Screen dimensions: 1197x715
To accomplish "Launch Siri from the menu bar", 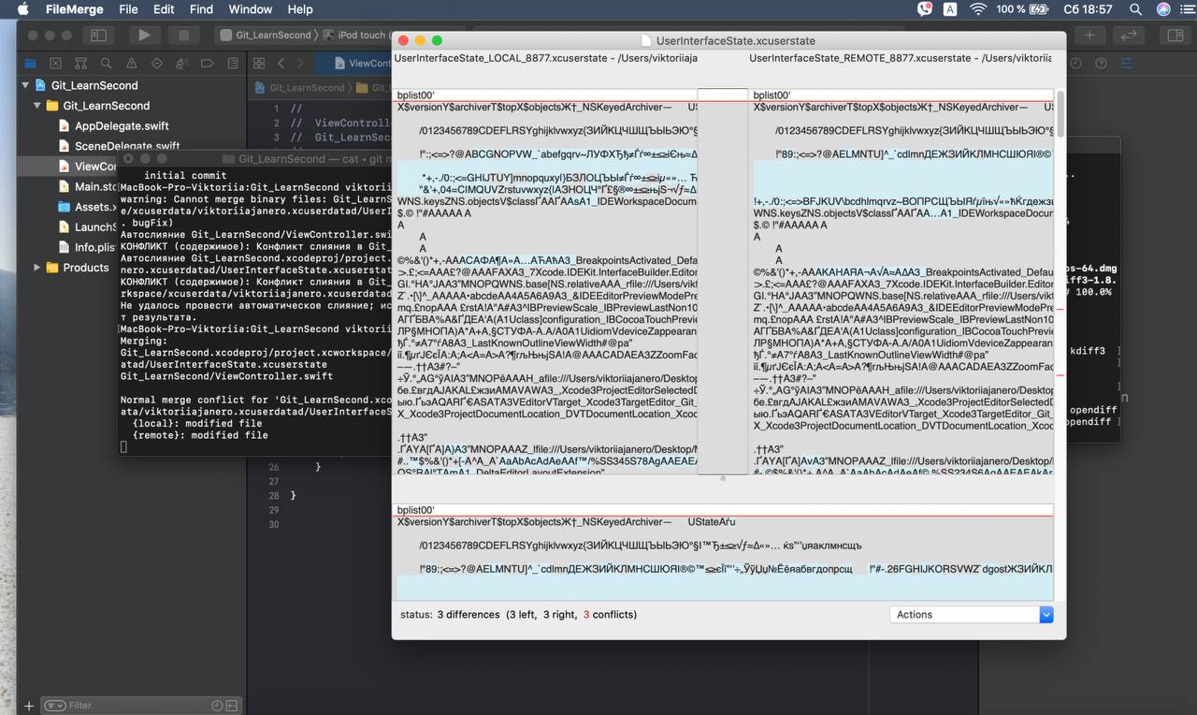I will [1163, 9].
